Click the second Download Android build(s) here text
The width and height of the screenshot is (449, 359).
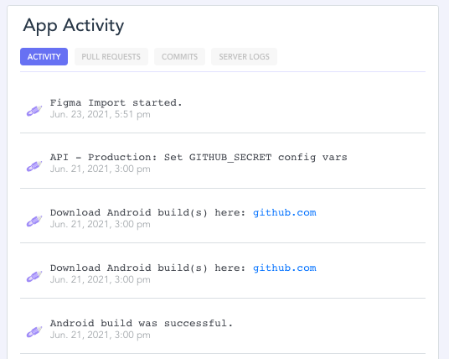(x=147, y=268)
